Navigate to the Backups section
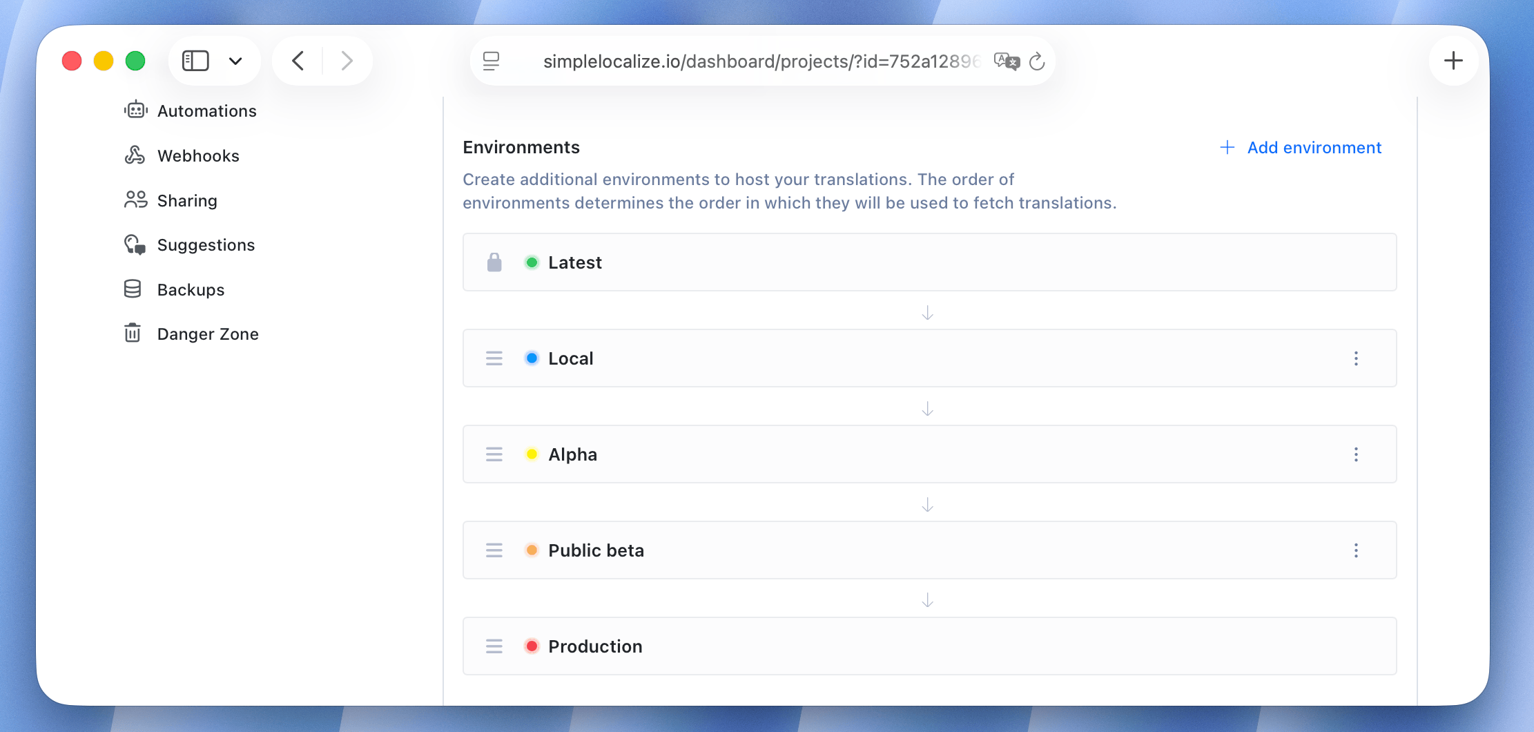The height and width of the screenshot is (732, 1534). pyautogui.click(x=191, y=289)
